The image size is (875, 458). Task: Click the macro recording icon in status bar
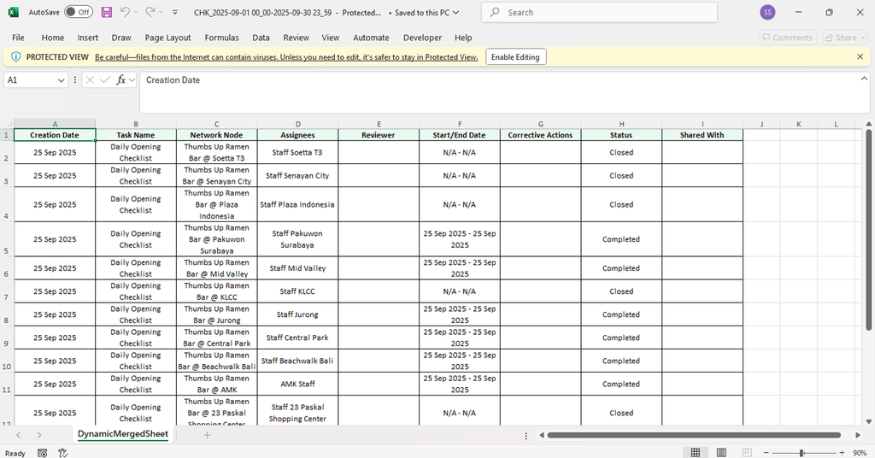pos(43,453)
